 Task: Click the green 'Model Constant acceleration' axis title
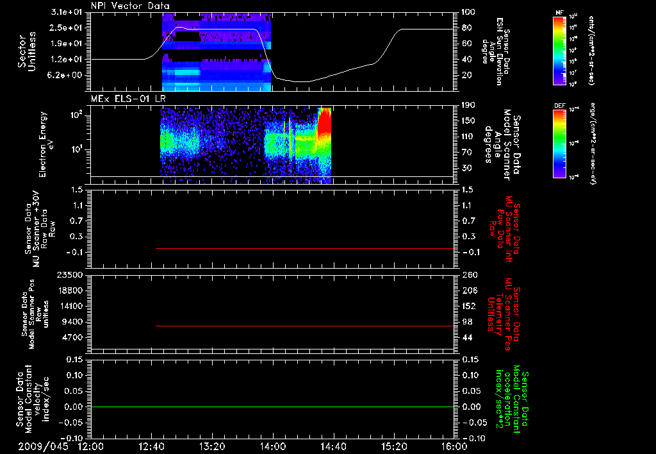click(x=512, y=399)
